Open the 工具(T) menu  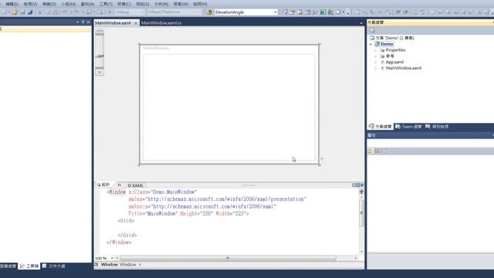coord(106,4)
